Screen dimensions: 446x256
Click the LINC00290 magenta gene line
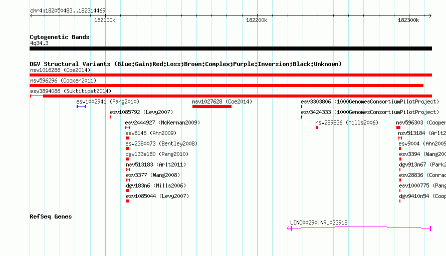click(x=359, y=227)
